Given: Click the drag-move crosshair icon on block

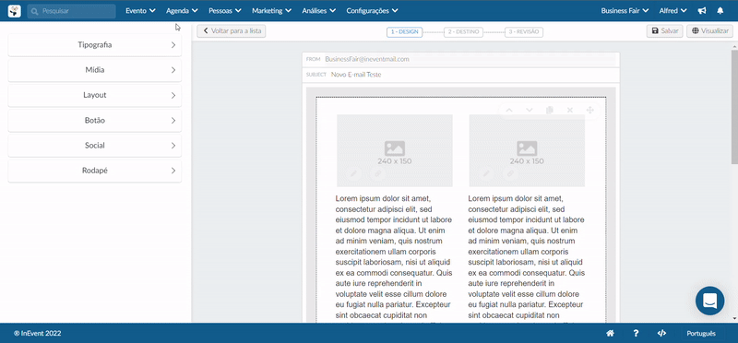Looking at the screenshot, I should coord(589,110).
